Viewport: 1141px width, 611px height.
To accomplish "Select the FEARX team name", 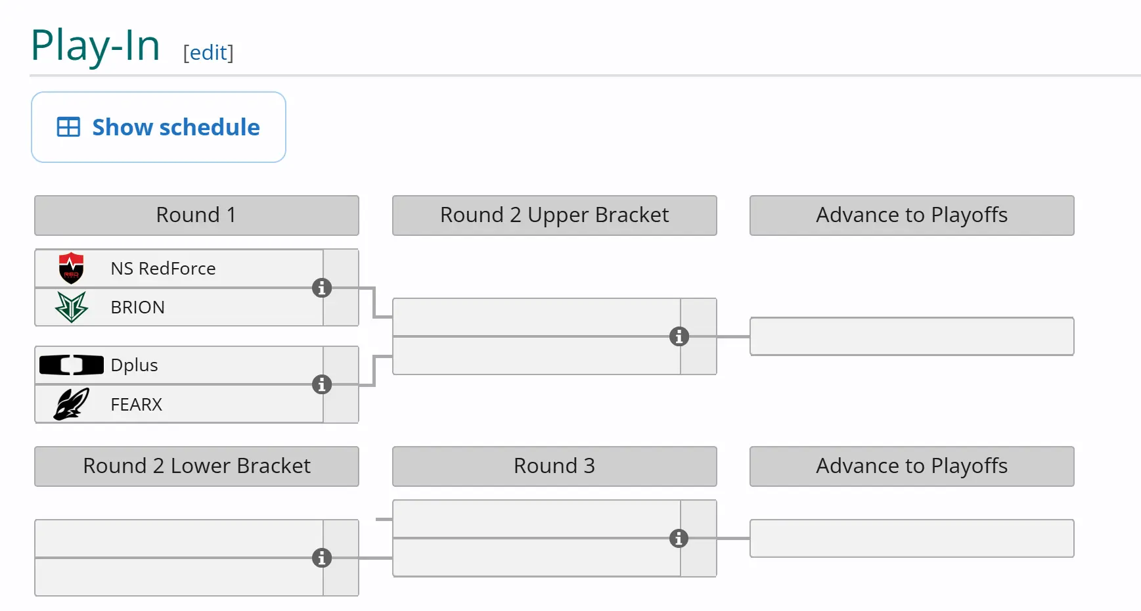I will [x=136, y=404].
